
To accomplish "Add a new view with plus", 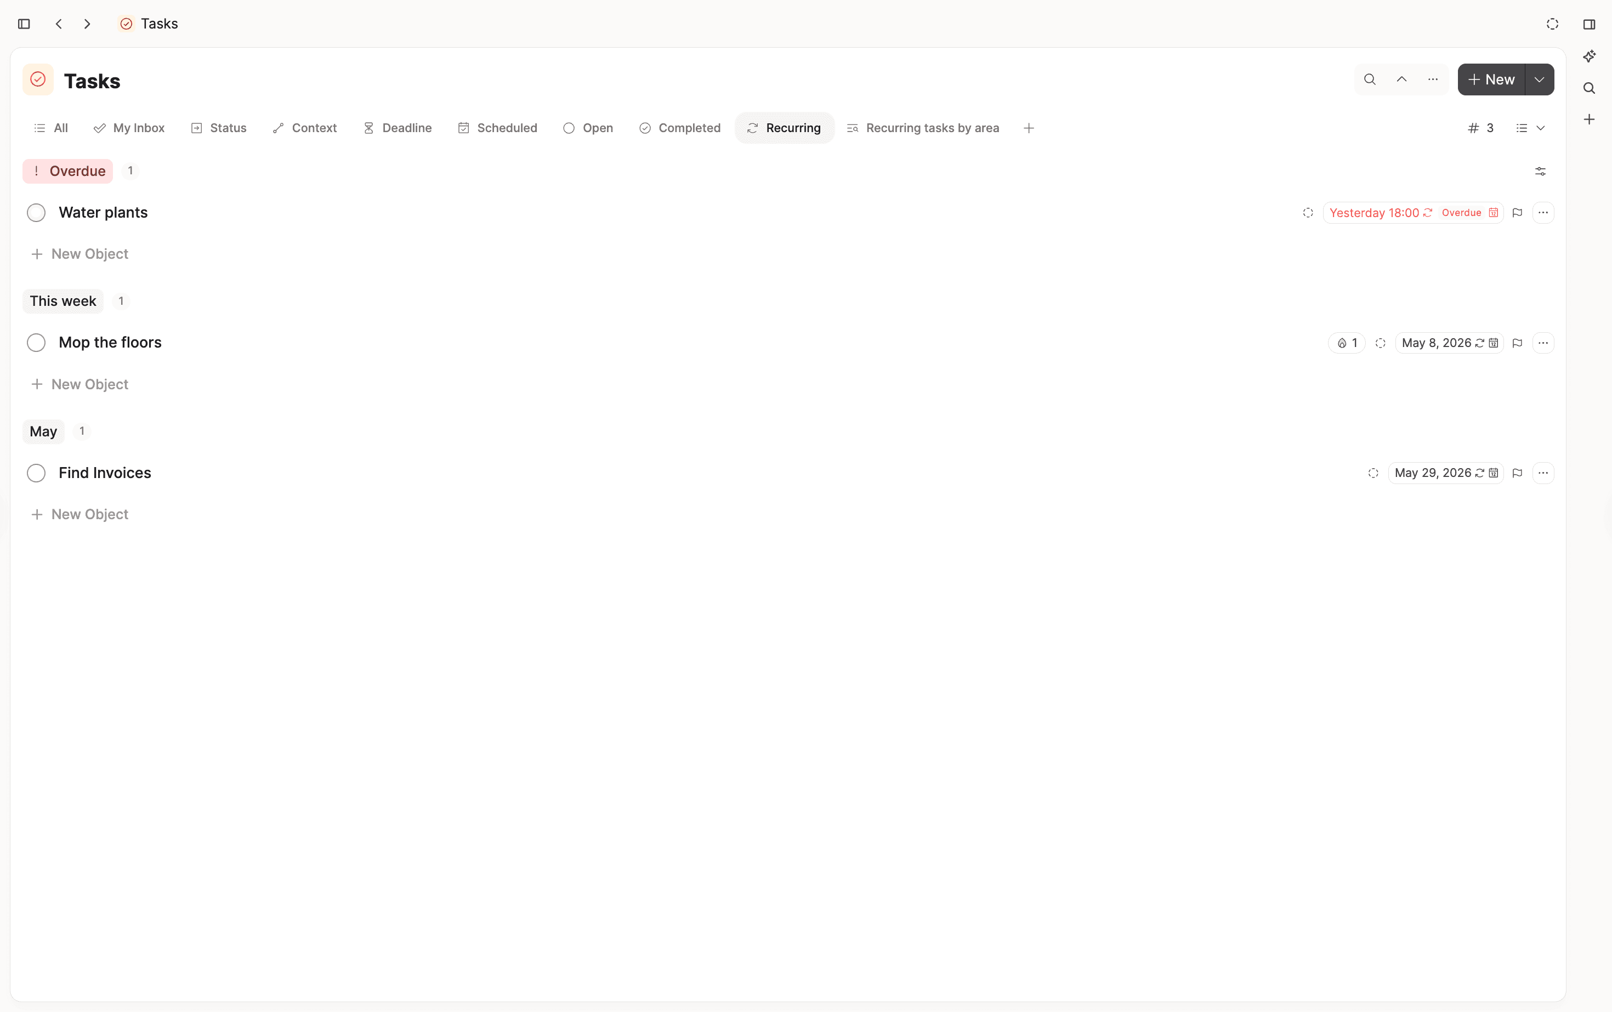I will [x=1029, y=128].
